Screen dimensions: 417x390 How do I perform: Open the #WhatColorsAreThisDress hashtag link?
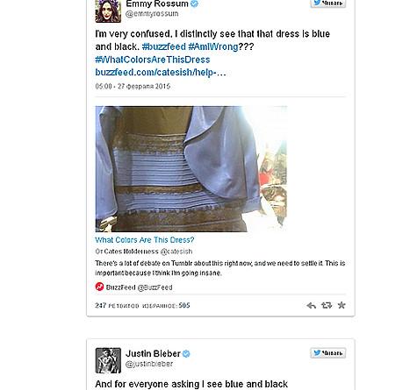pyautogui.click(x=153, y=60)
